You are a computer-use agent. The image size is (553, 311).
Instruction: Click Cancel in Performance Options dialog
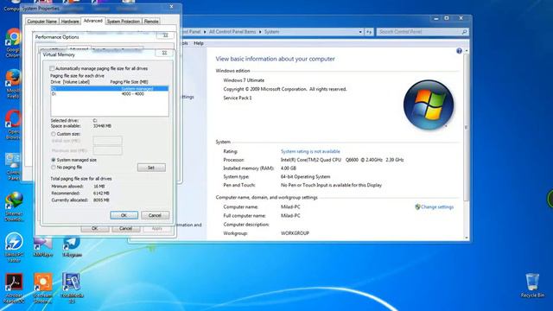(125, 228)
